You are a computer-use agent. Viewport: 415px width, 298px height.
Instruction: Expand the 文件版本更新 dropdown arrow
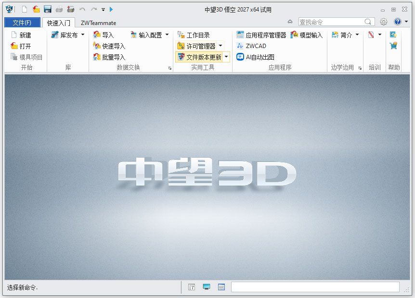tap(226, 57)
